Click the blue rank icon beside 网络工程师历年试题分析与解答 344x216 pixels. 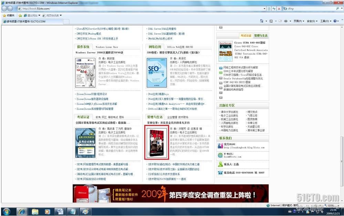(221, 68)
